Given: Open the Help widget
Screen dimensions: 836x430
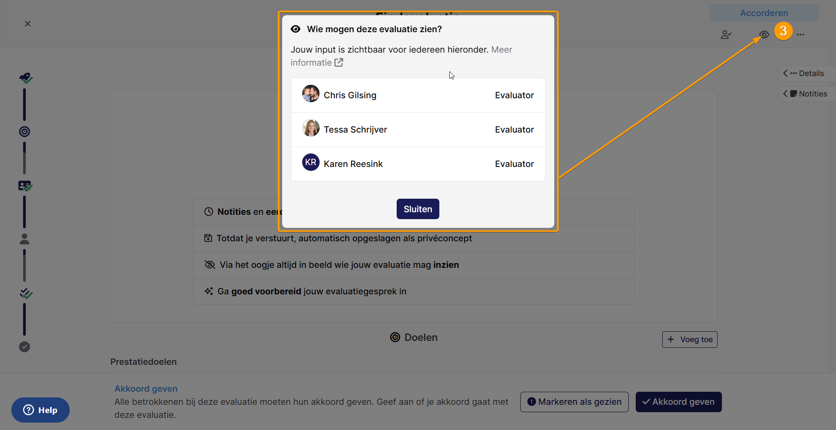Looking at the screenshot, I should pyautogui.click(x=40, y=410).
